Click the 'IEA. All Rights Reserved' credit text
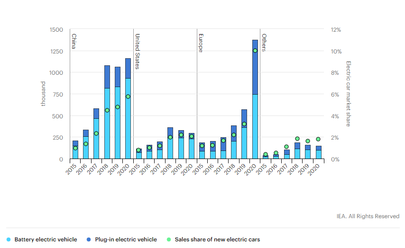Image resolution: width=405 pixels, height=248 pixels. [x=368, y=216]
